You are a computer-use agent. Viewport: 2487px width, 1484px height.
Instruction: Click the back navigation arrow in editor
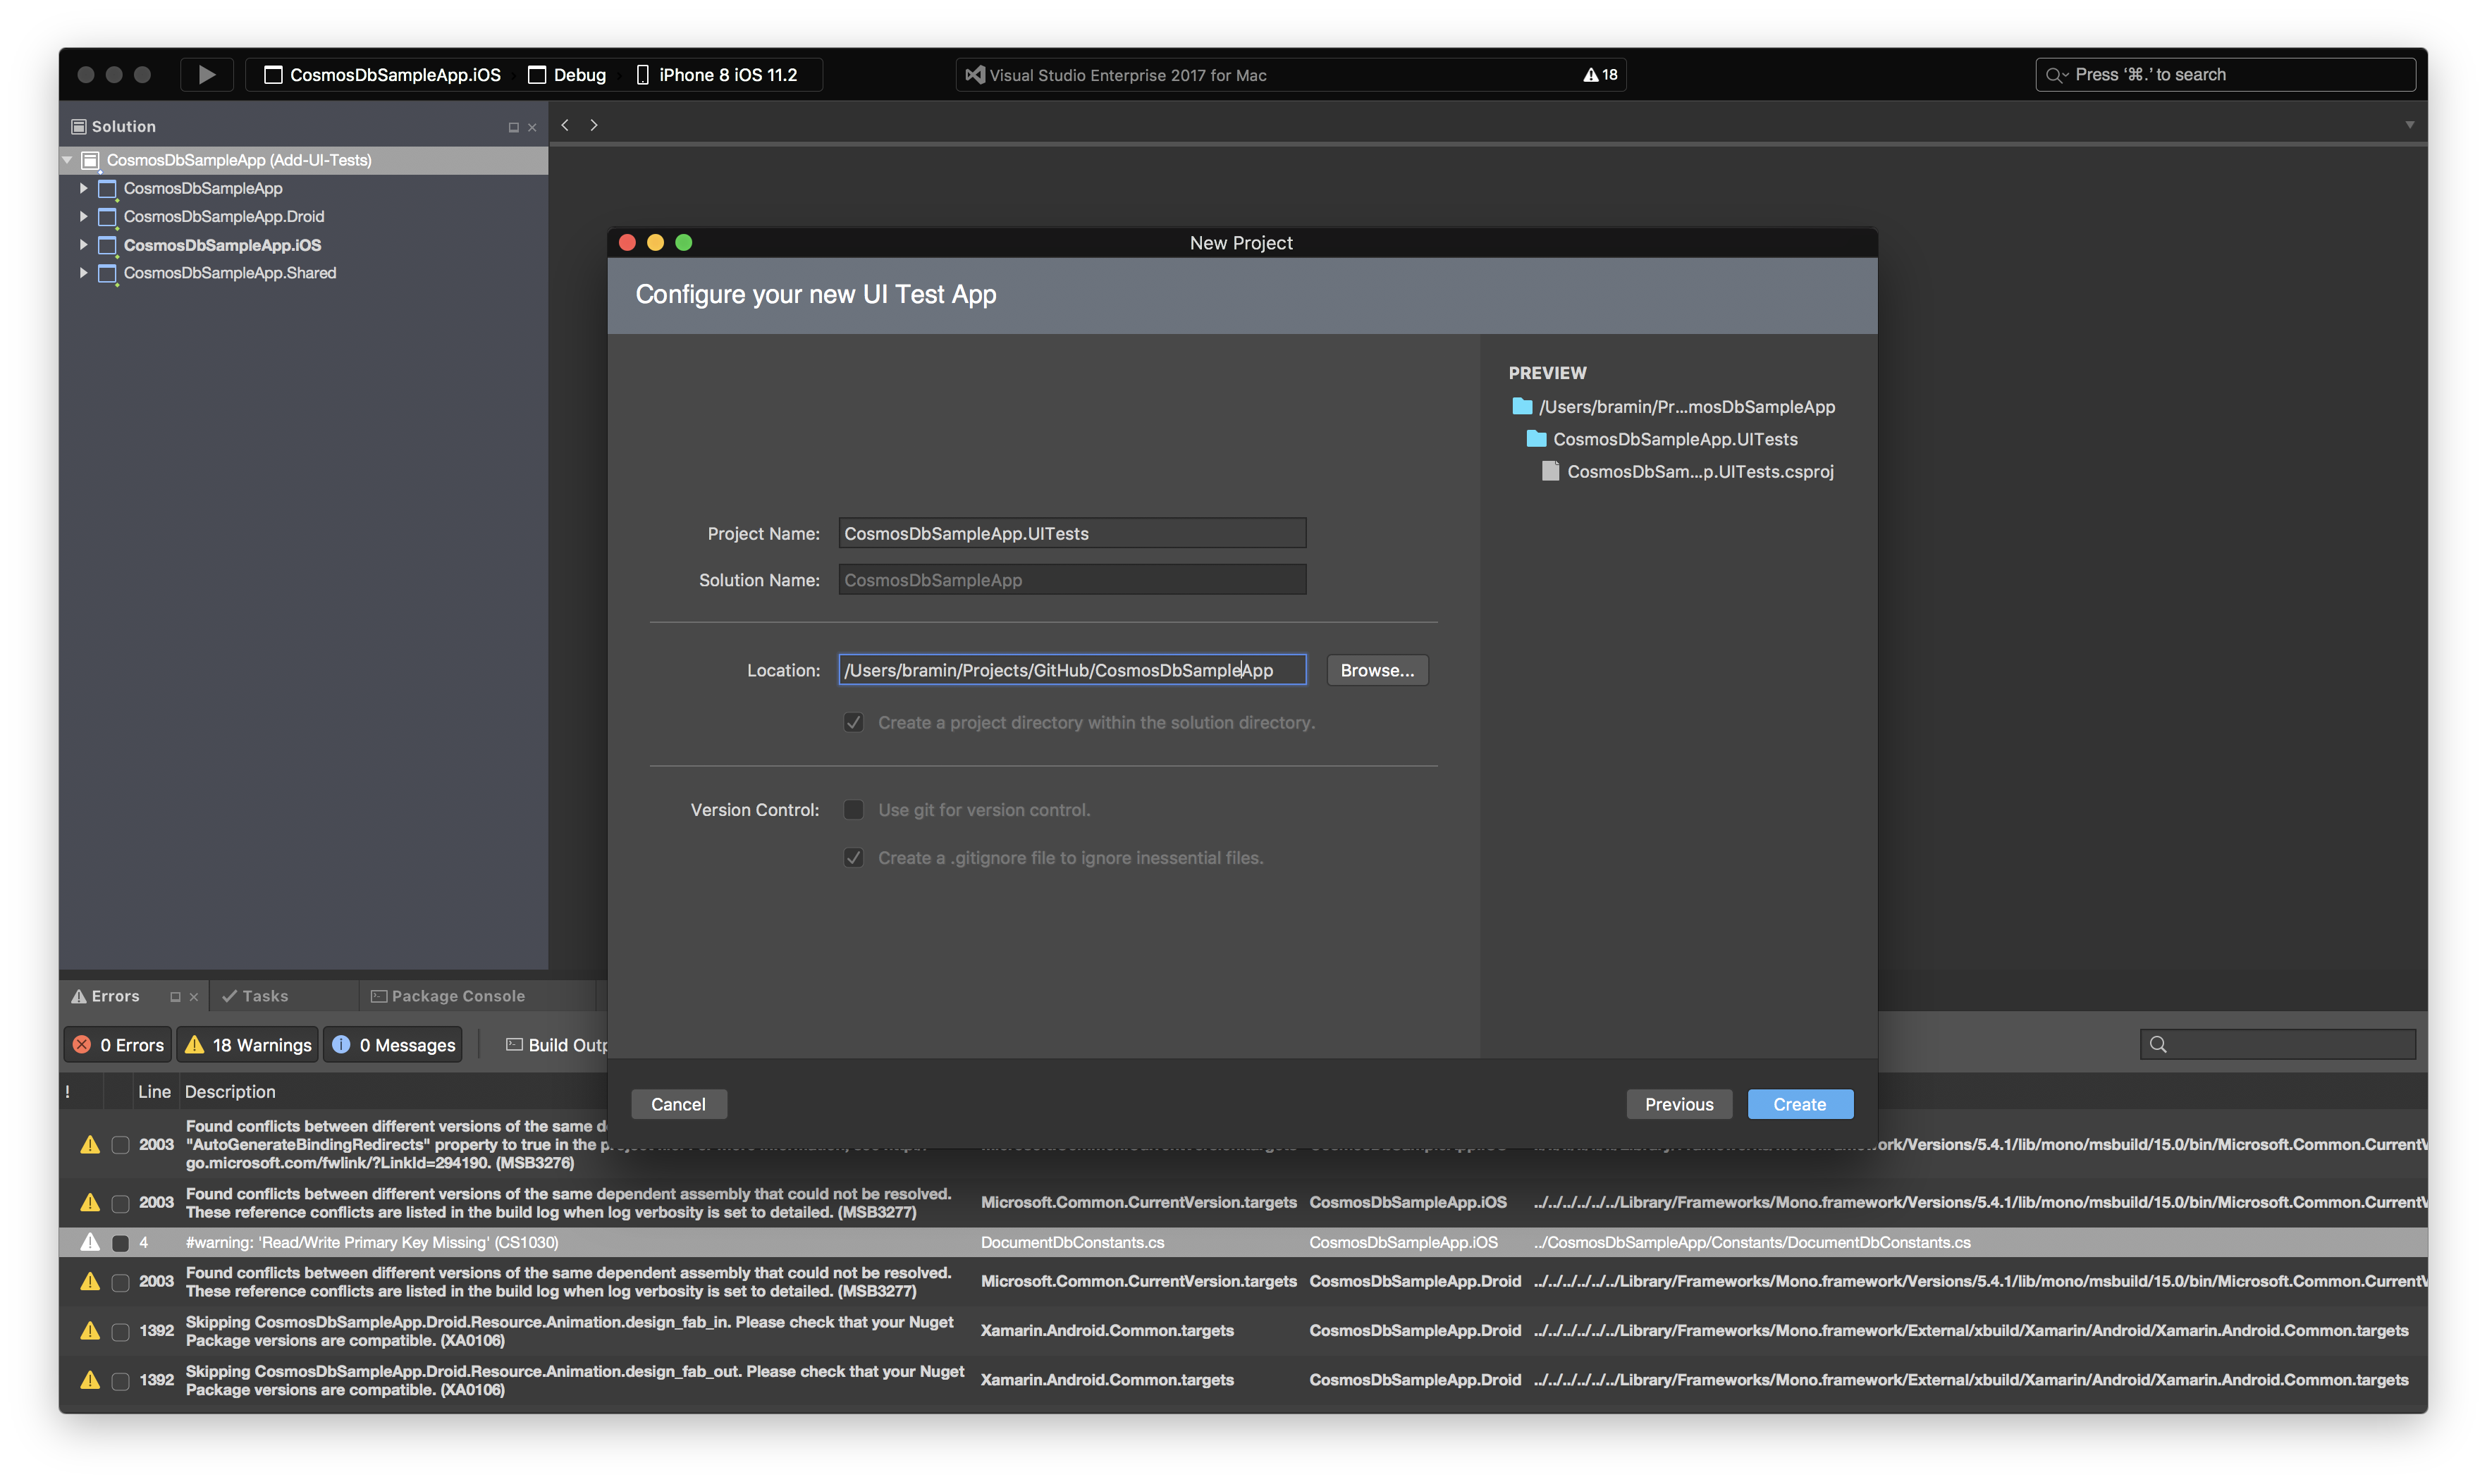pyautogui.click(x=565, y=125)
